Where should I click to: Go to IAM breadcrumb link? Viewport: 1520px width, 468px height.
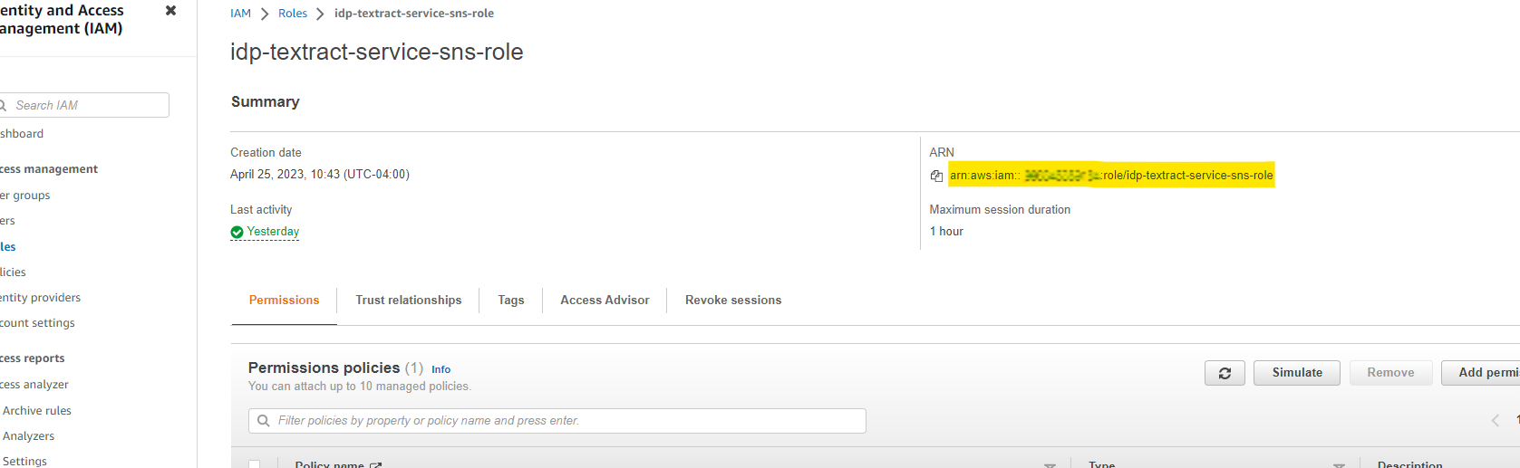(x=240, y=14)
